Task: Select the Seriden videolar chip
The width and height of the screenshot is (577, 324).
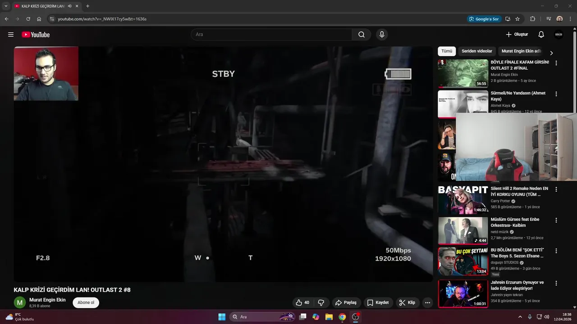Action: click(x=477, y=51)
